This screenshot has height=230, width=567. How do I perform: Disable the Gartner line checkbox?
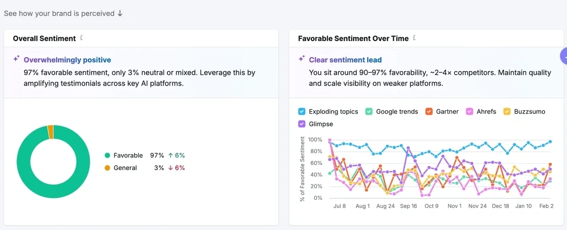[429, 112]
